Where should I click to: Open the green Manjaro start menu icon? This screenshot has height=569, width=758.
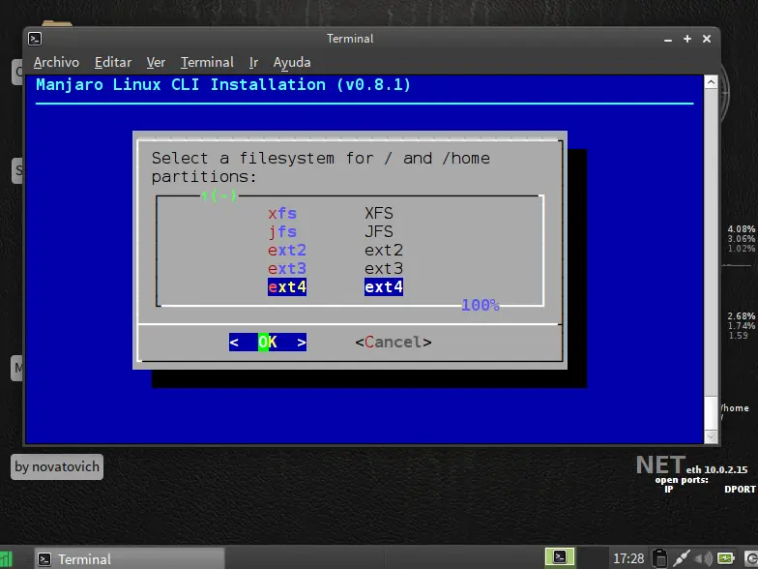(x=6, y=559)
